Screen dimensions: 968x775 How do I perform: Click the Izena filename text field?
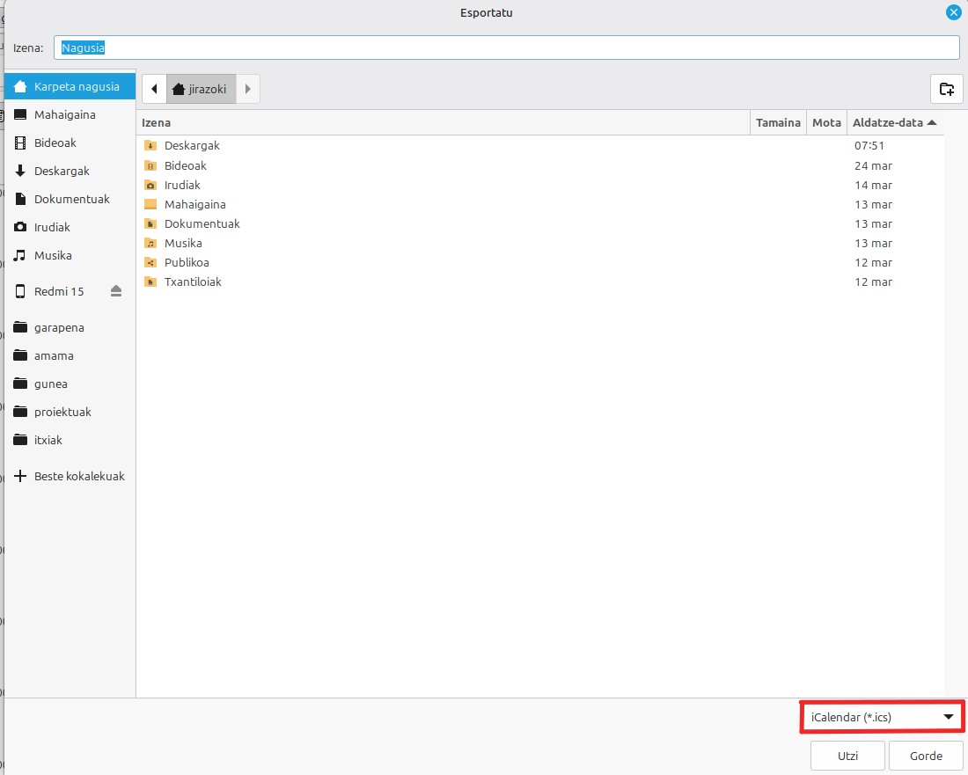[x=506, y=48]
